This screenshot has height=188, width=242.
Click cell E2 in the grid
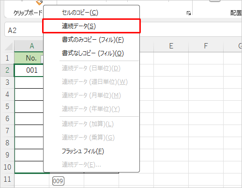[x=171, y=70]
